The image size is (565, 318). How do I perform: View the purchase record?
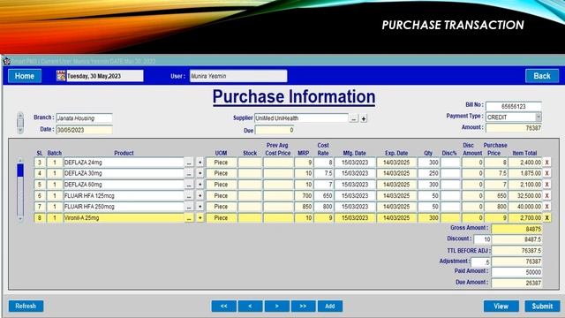(x=501, y=307)
